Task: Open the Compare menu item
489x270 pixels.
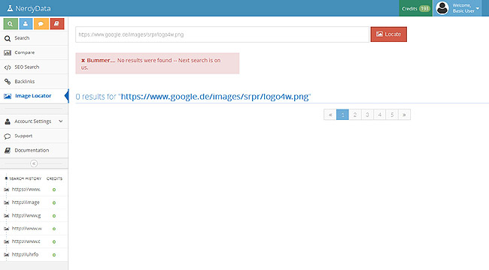Action: (34, 52)
